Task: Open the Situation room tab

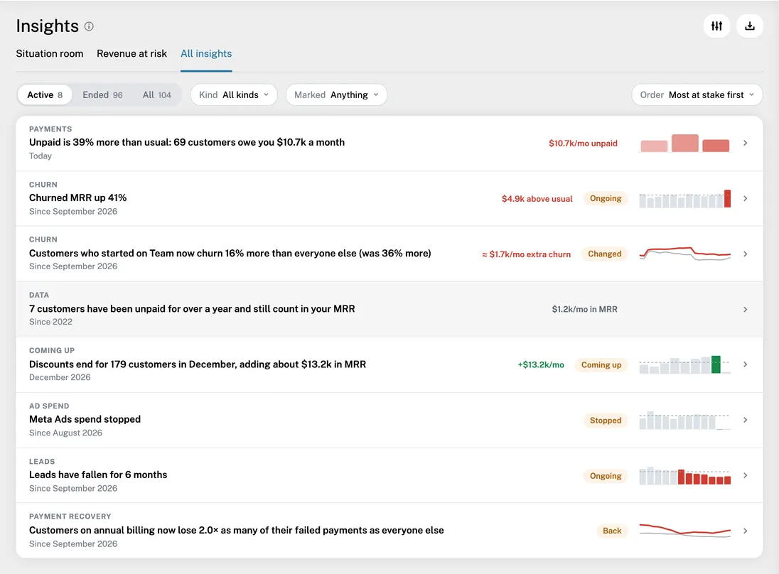Action: pos(50,53)
